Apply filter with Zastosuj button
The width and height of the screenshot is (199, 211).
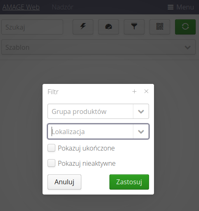[x=129, y=182]
